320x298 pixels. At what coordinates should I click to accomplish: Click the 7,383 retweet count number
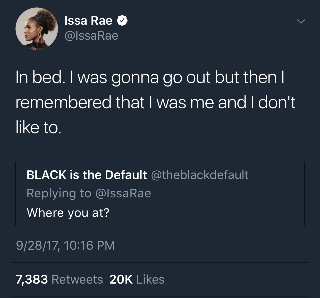[32, 280]
